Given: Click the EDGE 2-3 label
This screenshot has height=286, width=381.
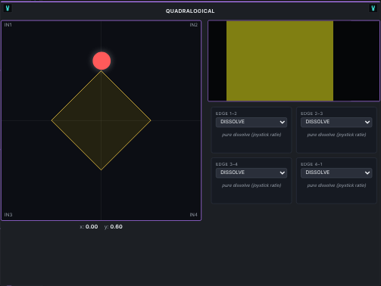Looking at the screenshot, I should point(311,113).
